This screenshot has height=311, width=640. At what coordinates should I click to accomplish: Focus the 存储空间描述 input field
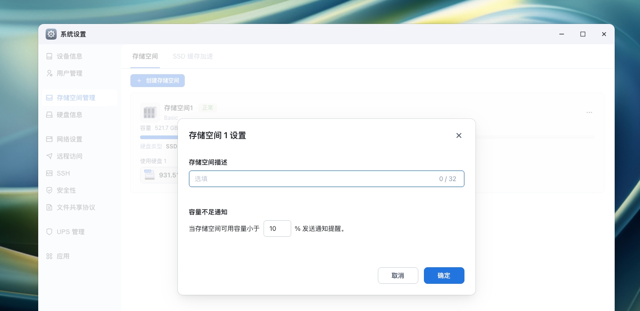327,179
